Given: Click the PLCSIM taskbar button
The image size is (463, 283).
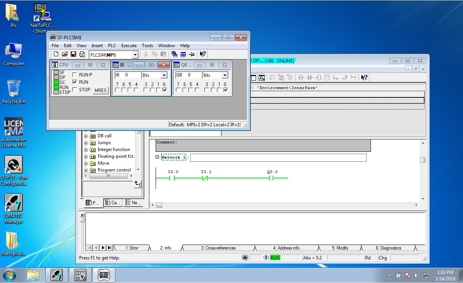Looking at the screenshot, I should pyautogui.click(x=104, y=275).
